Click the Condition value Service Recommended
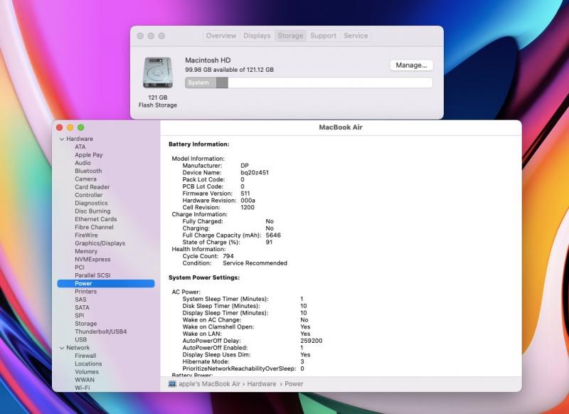 (255, 263)
